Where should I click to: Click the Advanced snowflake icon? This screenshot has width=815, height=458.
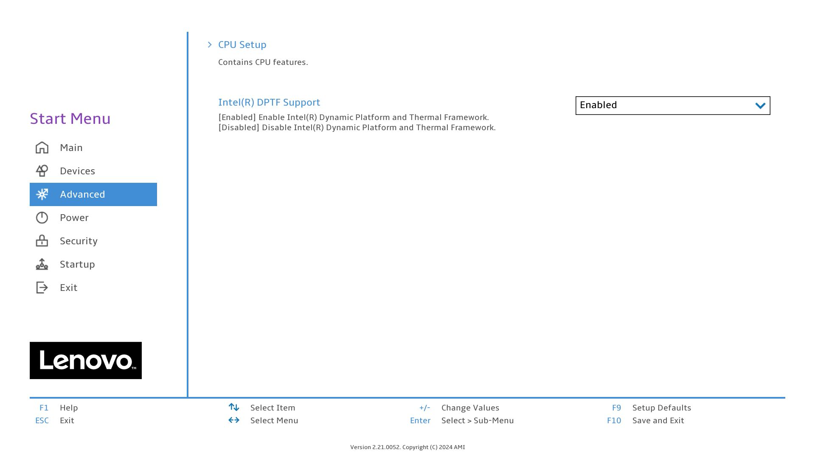42,194
